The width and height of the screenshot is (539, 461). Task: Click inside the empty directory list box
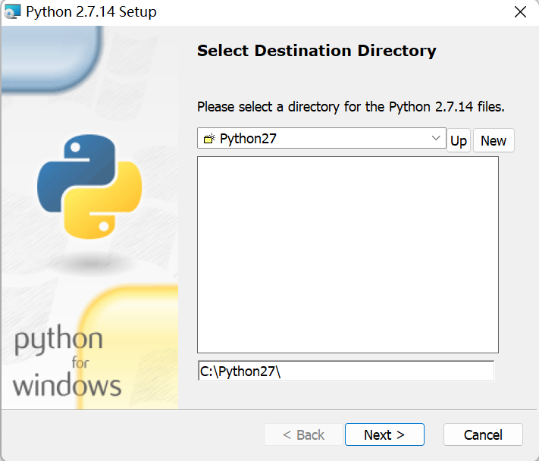tap(348, 255)
